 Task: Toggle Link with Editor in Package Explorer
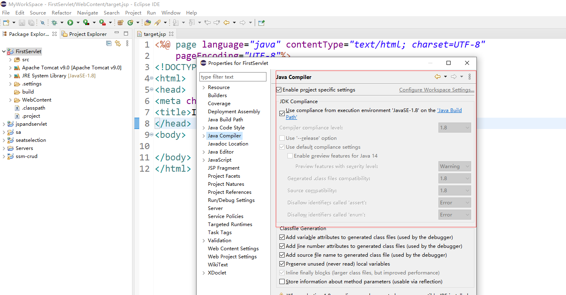click(x=117, y=44)
